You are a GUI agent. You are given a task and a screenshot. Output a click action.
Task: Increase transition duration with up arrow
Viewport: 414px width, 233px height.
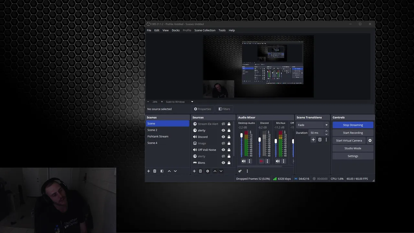pyautogui.click(x=326, y=131)
